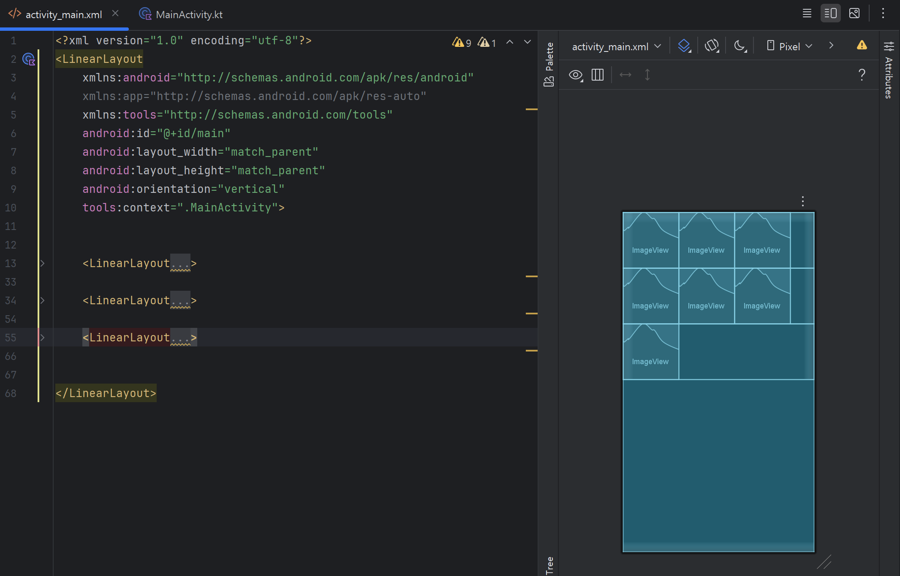Close the activity_main.xml tab
This screenshot has height=576, width=900.
(115, 14)
